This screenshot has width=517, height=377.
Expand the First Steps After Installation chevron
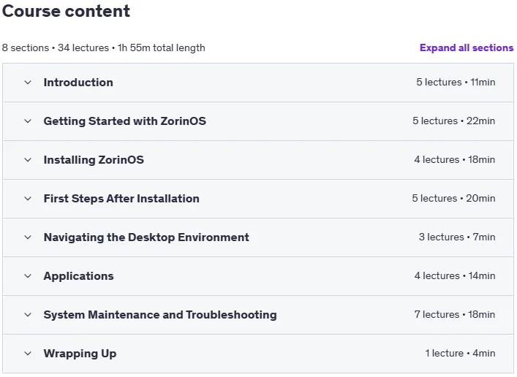28,199
